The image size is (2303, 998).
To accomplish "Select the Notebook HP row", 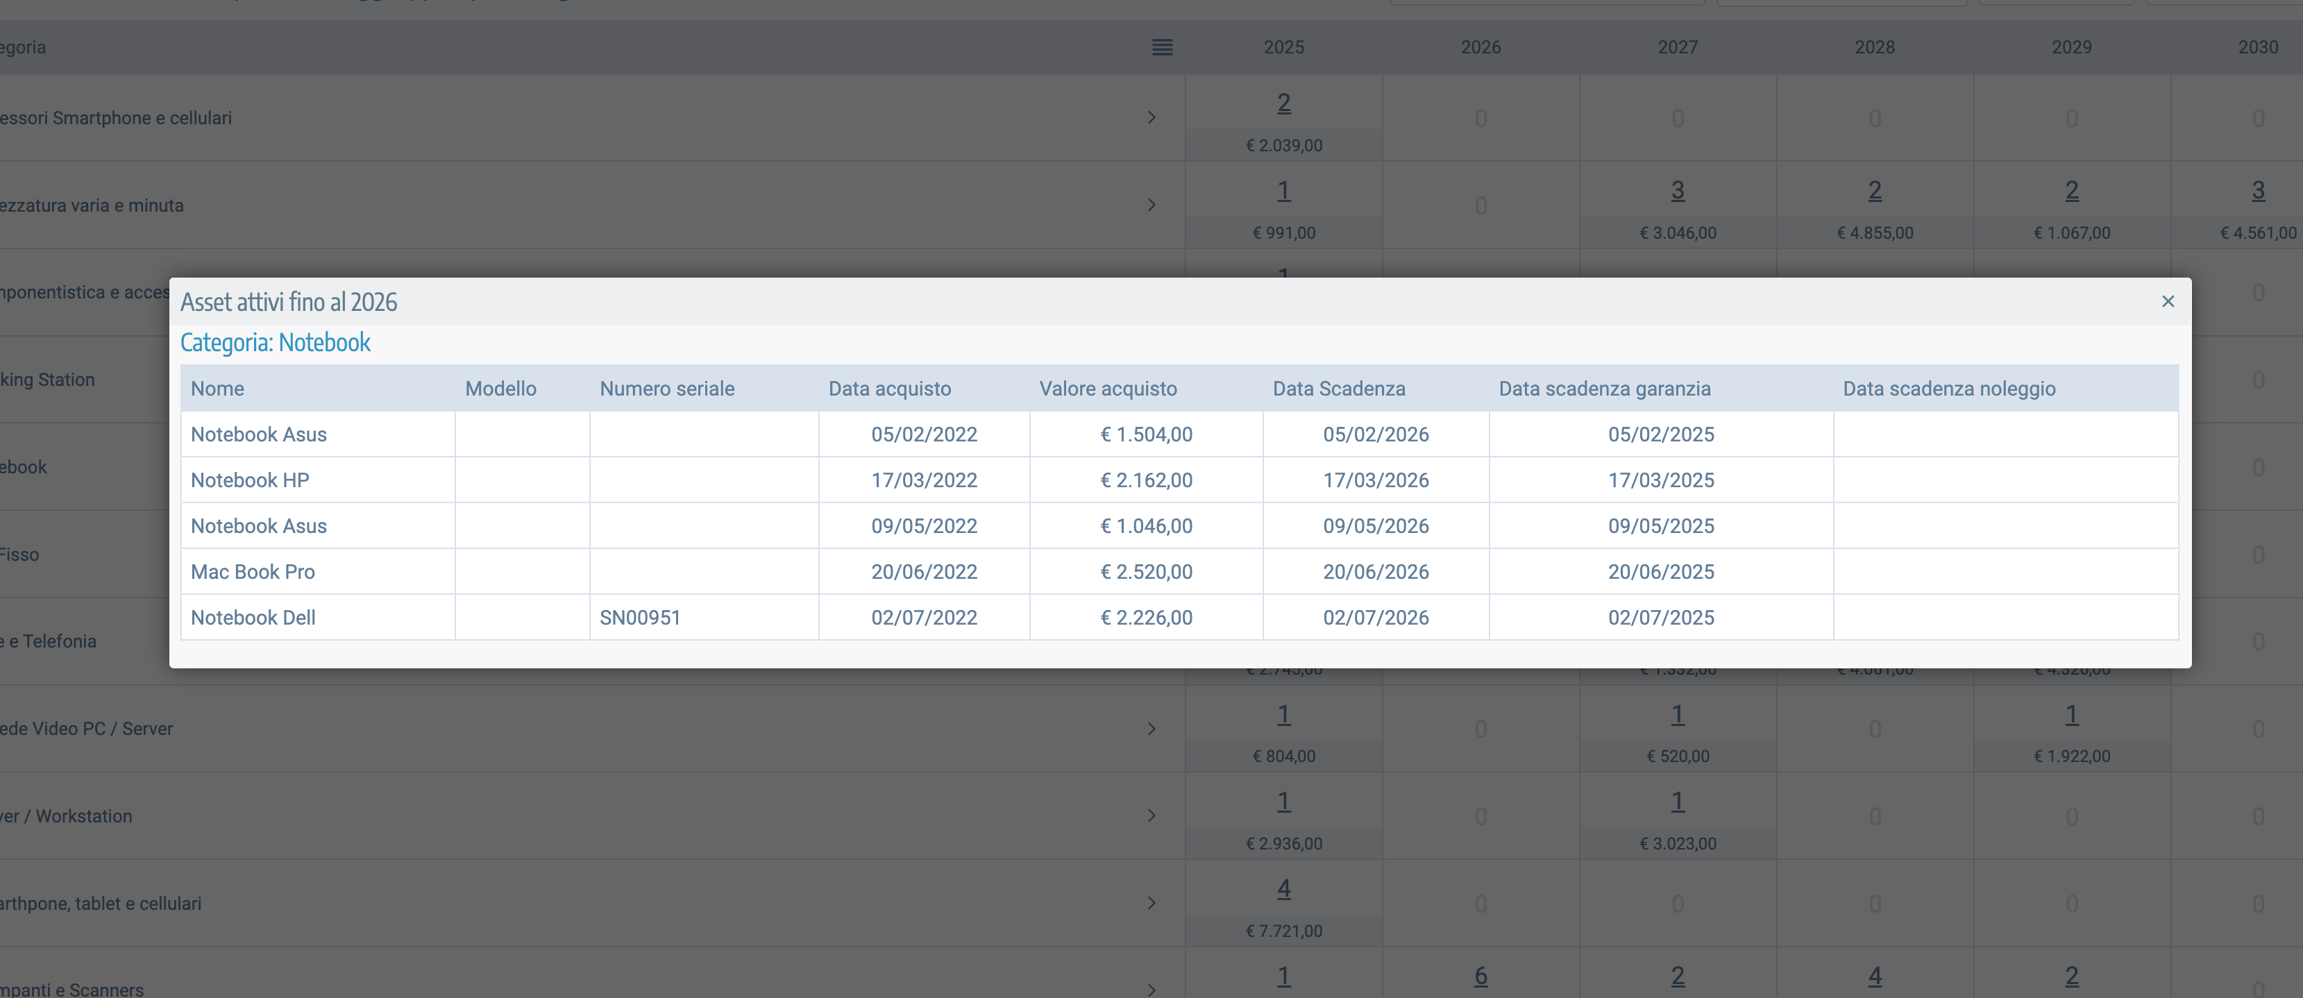I will pyautogui.click(x=251, y=480).
